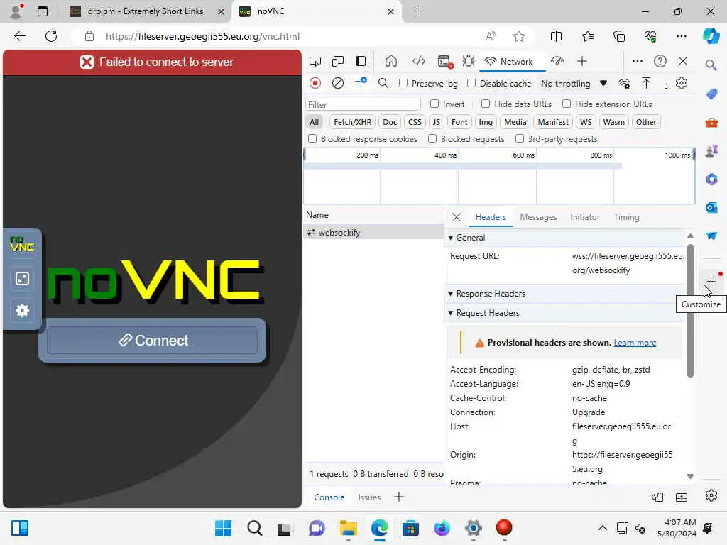The height and width of the screenshot is (545, 727).
Task: Open Windows Start menu
Action: tap(223, 528)
